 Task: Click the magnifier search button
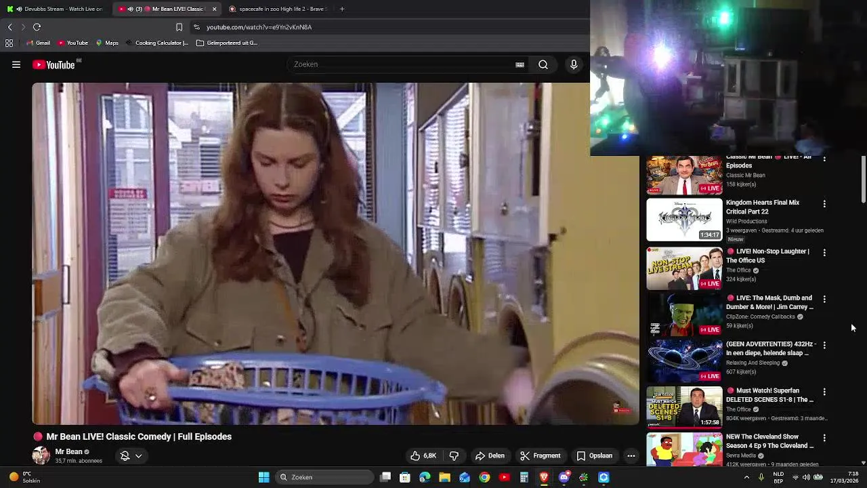pyautogui.click(x=543, y=64)
